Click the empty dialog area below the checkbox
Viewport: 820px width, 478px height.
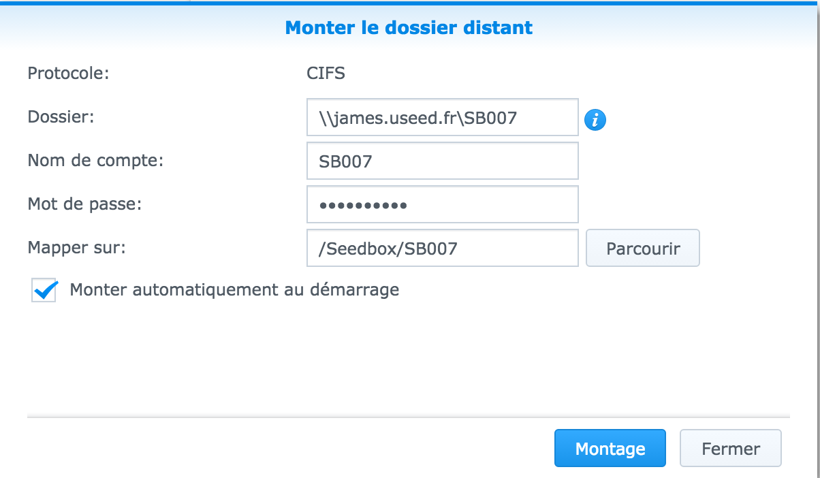[409, 354]
